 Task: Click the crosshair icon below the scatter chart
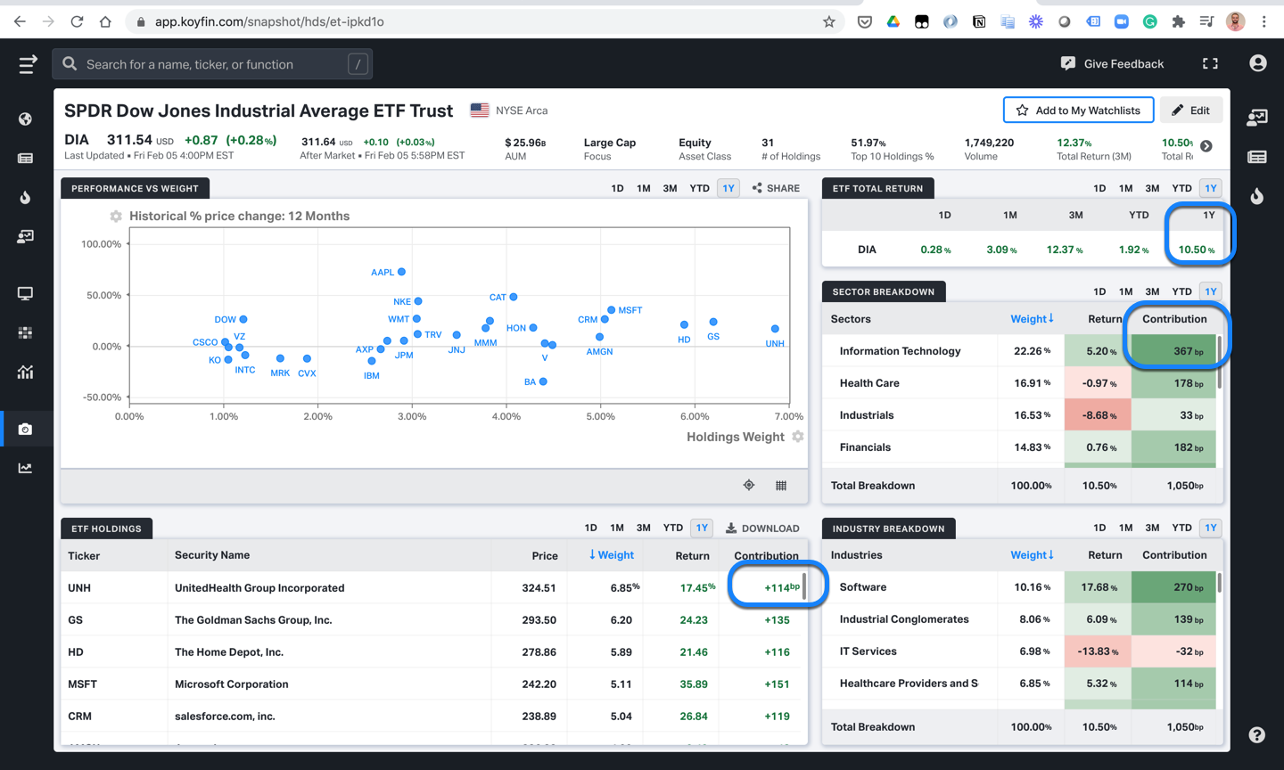pos(749,486)
